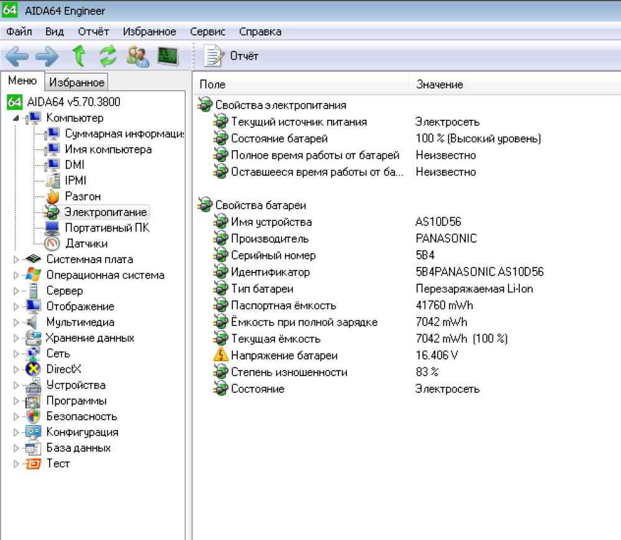Click the value 16.406 V
Image resolution: width=621 pixels, height=540 pixels.
coord(437,355)
